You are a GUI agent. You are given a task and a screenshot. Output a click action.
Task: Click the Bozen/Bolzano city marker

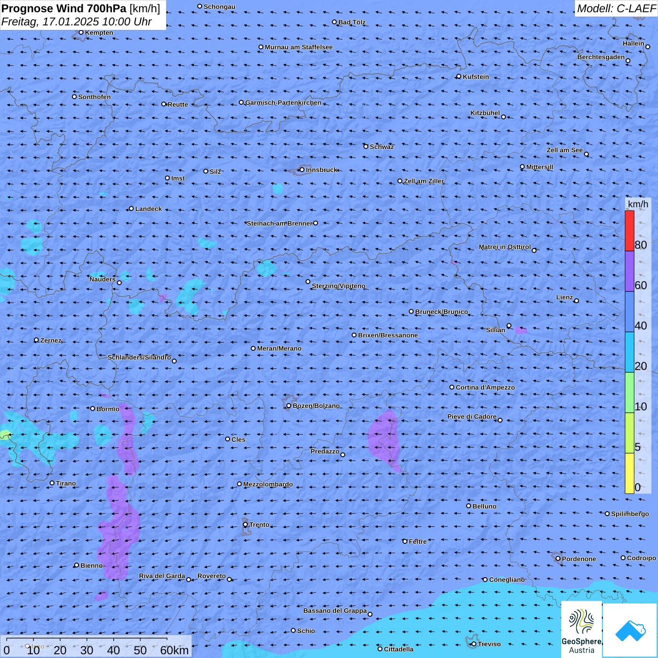point(289,406)
